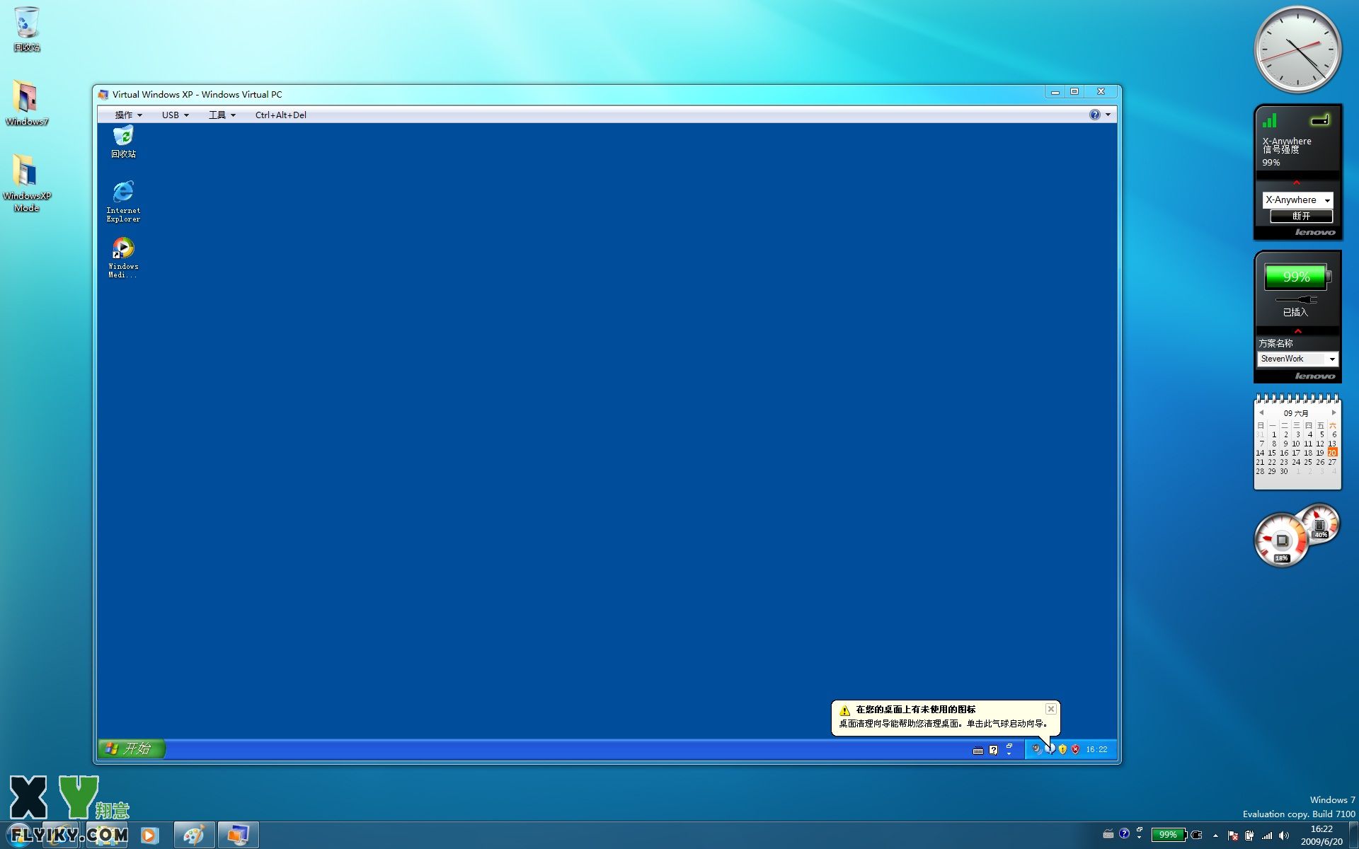This screenshot has width=1359, height=849.
Task: Click the Windows 7 Start orb
Action: coord(20,835)
